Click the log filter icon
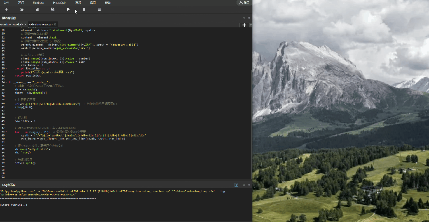The image size is (429, 222). click(x=236, y=185)
